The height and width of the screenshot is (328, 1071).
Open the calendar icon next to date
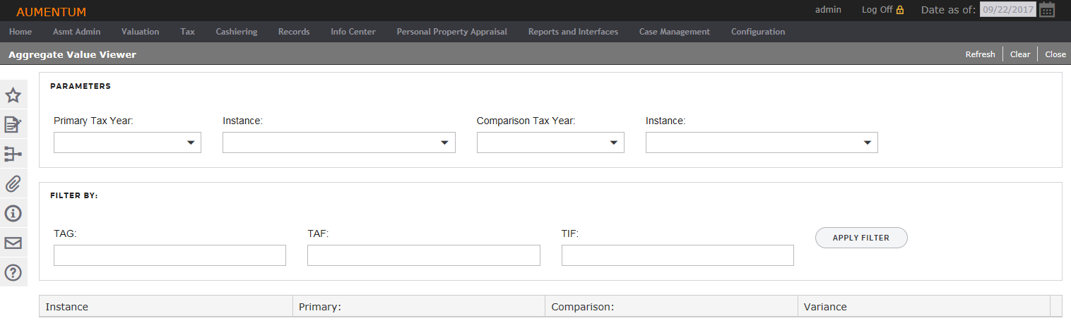[1047, 10]
